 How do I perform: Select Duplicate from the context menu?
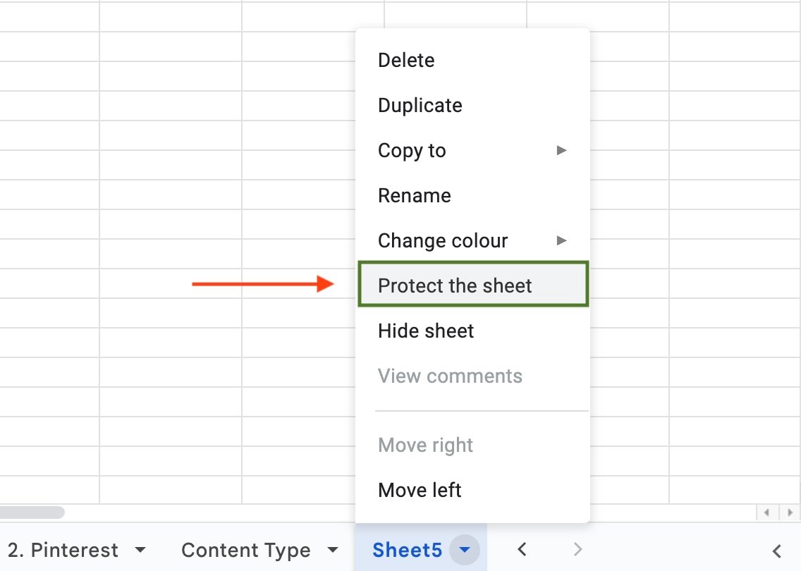click(x=420, y=106)
